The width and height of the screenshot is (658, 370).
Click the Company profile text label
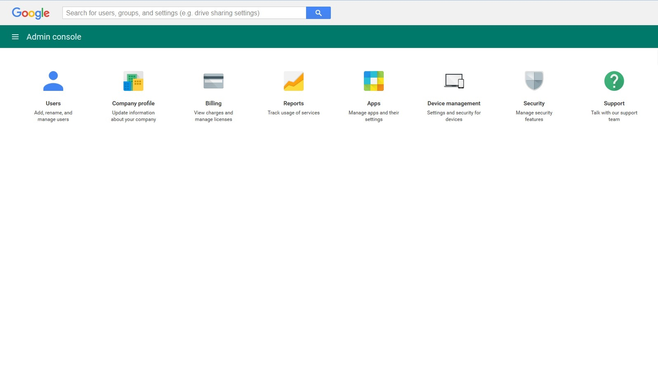pos(133,103)
